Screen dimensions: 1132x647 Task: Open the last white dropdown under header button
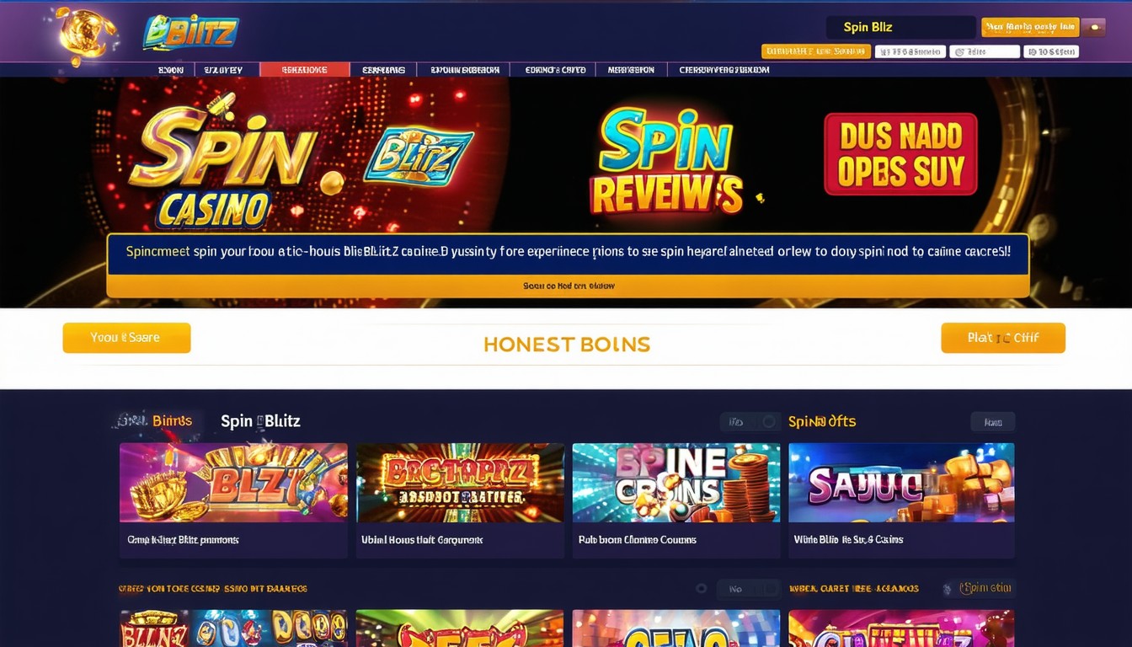pos(1051,51)
